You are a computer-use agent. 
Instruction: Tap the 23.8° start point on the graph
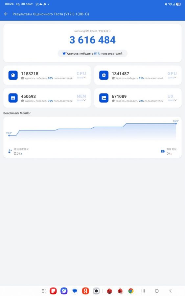[x=9, y=136]
